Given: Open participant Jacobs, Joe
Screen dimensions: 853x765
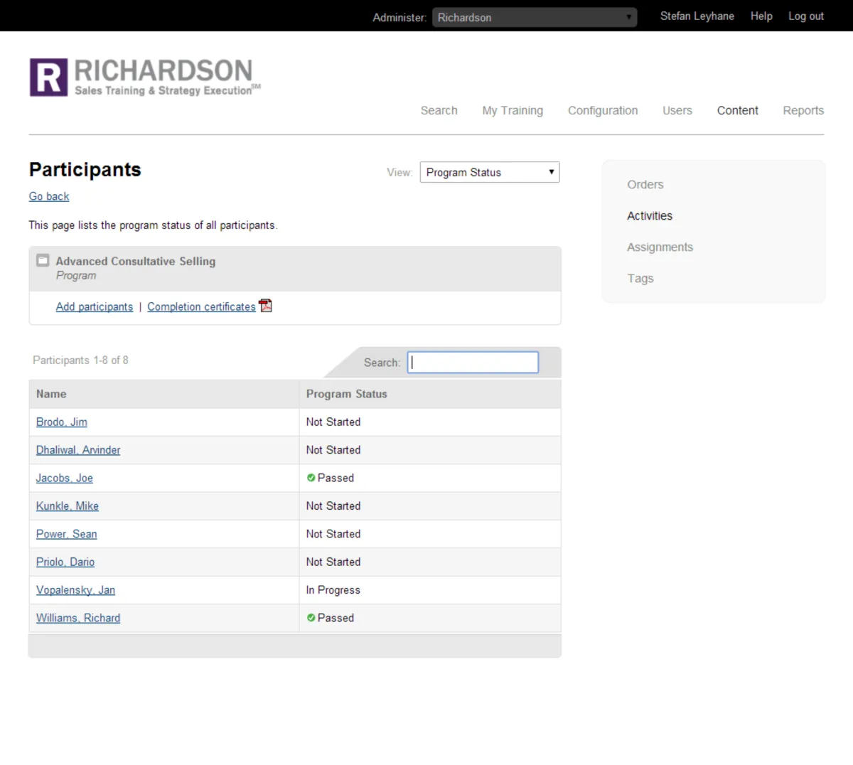Looking at the screenshot, I should 65,478.
